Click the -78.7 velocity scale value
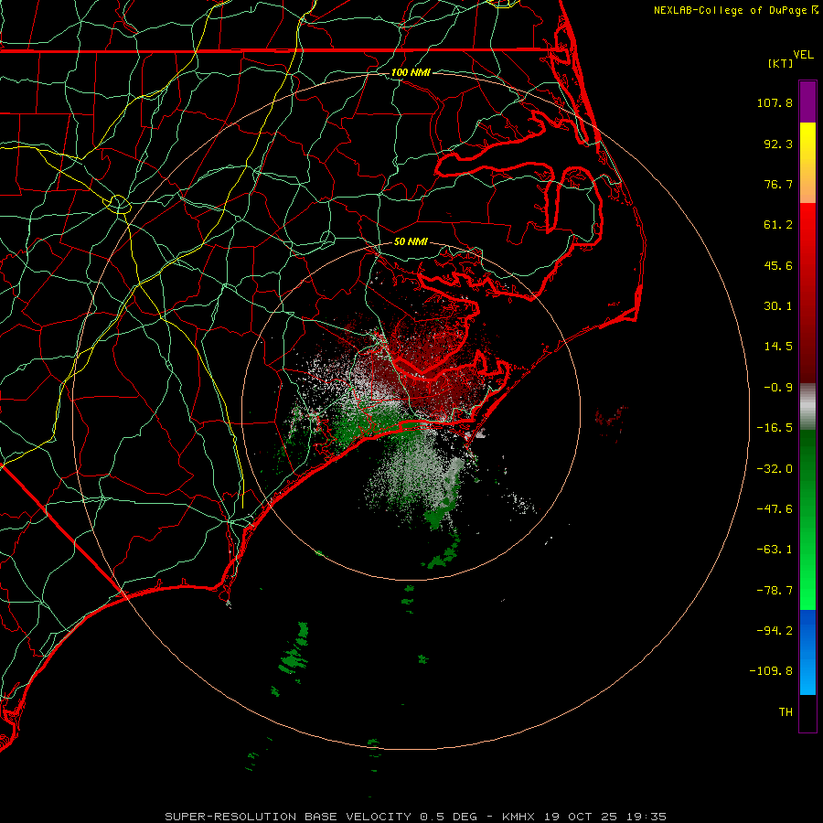 [x=775, y=591]
